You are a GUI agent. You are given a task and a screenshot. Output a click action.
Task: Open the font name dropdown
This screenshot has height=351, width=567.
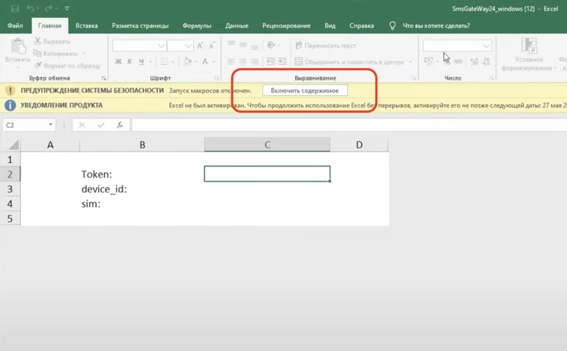[162, 46]
